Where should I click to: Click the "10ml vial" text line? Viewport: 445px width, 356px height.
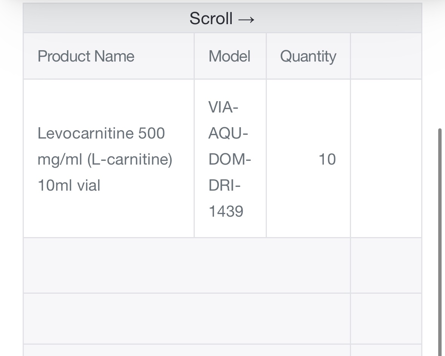coord(69,185)
